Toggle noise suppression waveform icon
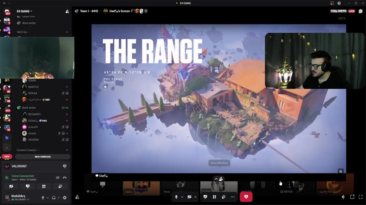Viewport: 366px width, 205px height. (58, 178)
